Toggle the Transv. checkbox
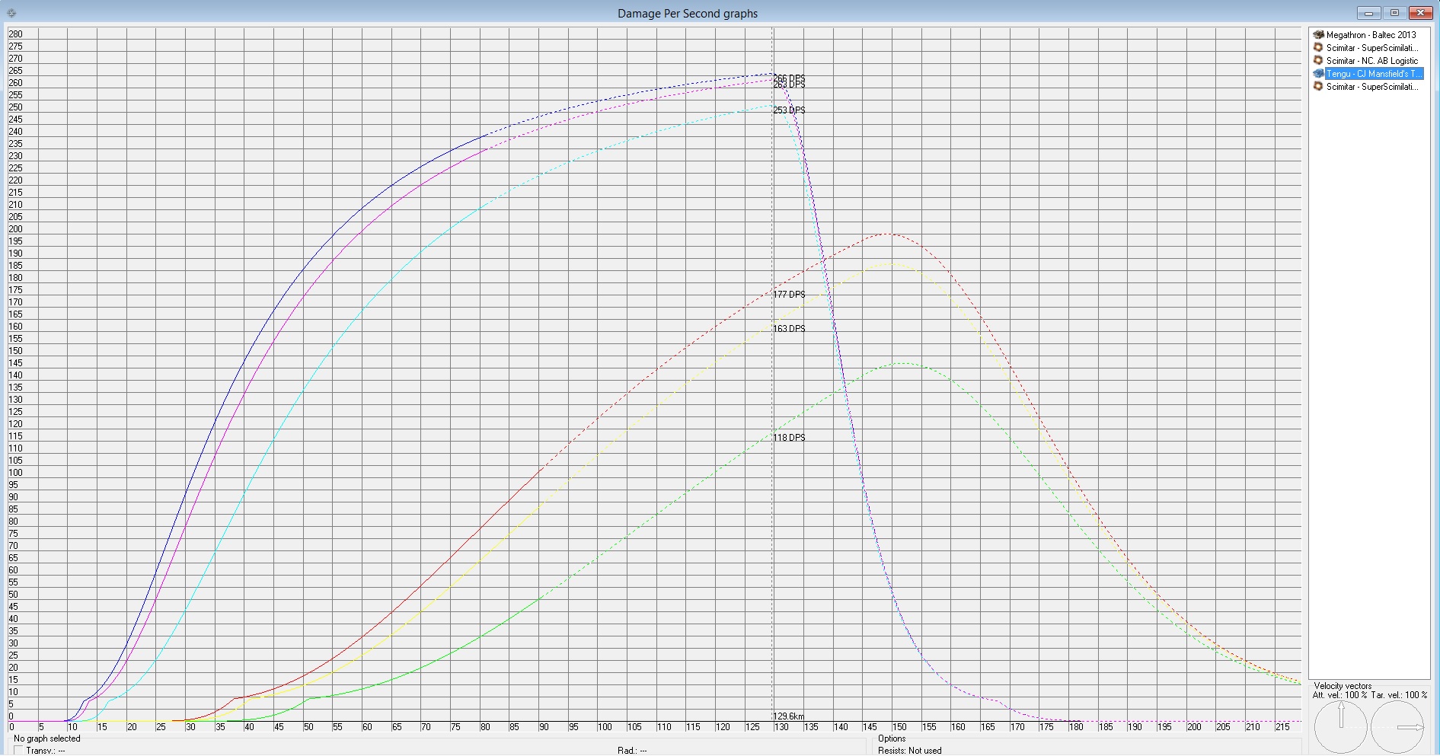This screenshot has width=1440, height=756. (19, 751)
